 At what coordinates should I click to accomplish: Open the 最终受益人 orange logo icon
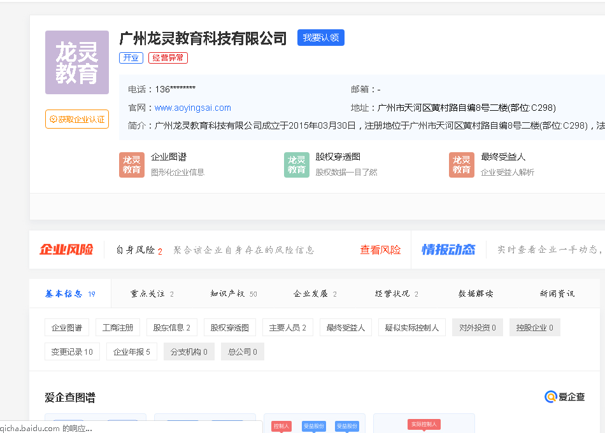click(x=462, y=165)
